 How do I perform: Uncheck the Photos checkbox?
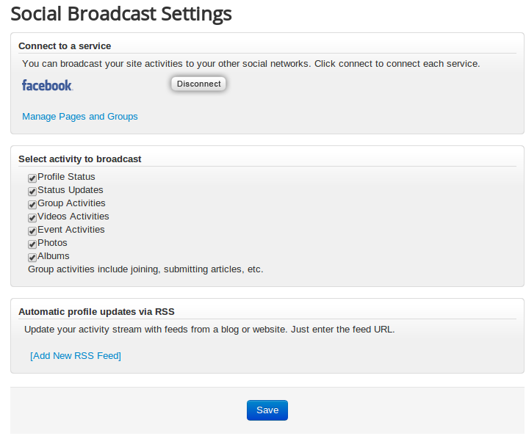pos(32,244)
